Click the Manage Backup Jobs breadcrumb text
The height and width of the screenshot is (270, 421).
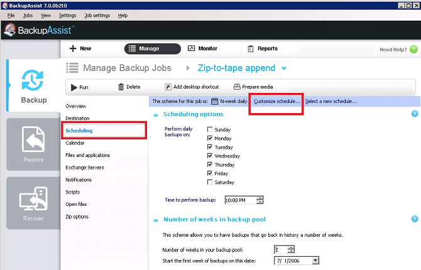click(x=128, y=68)
